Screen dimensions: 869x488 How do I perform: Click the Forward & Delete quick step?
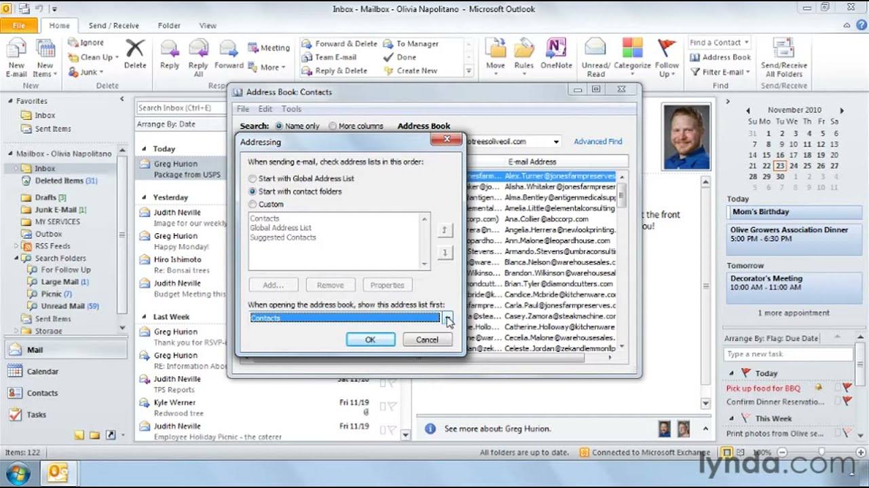pos(339,43)
